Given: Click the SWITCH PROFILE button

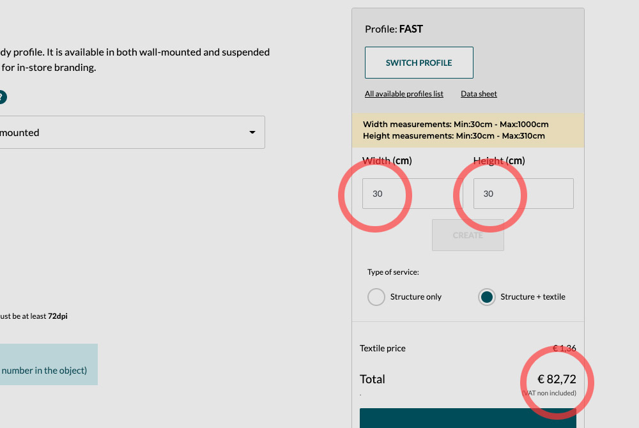Looking at the screenshot, I should pos(419,63).
